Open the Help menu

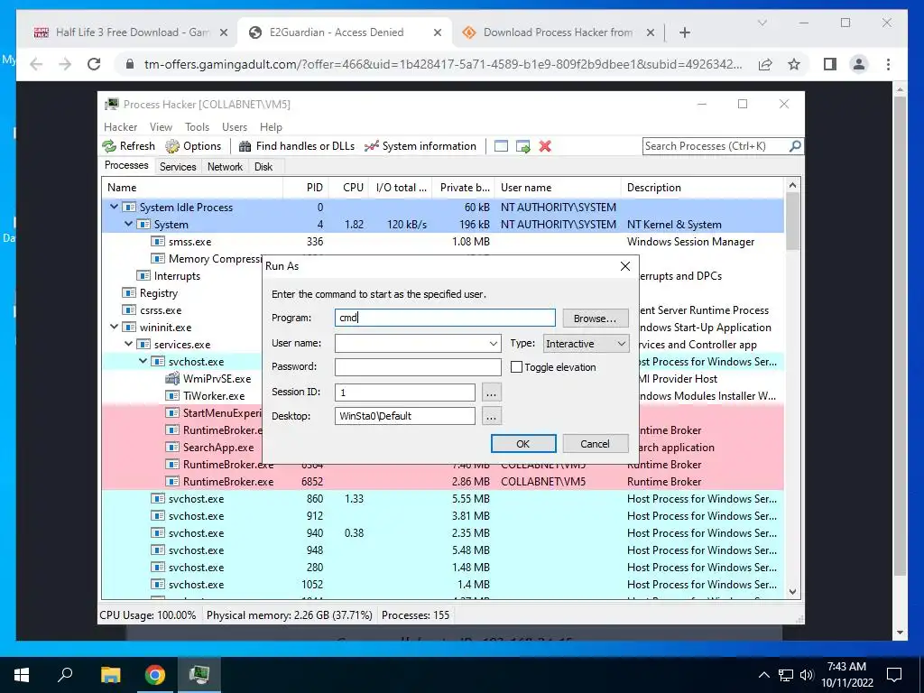point(271,126)
